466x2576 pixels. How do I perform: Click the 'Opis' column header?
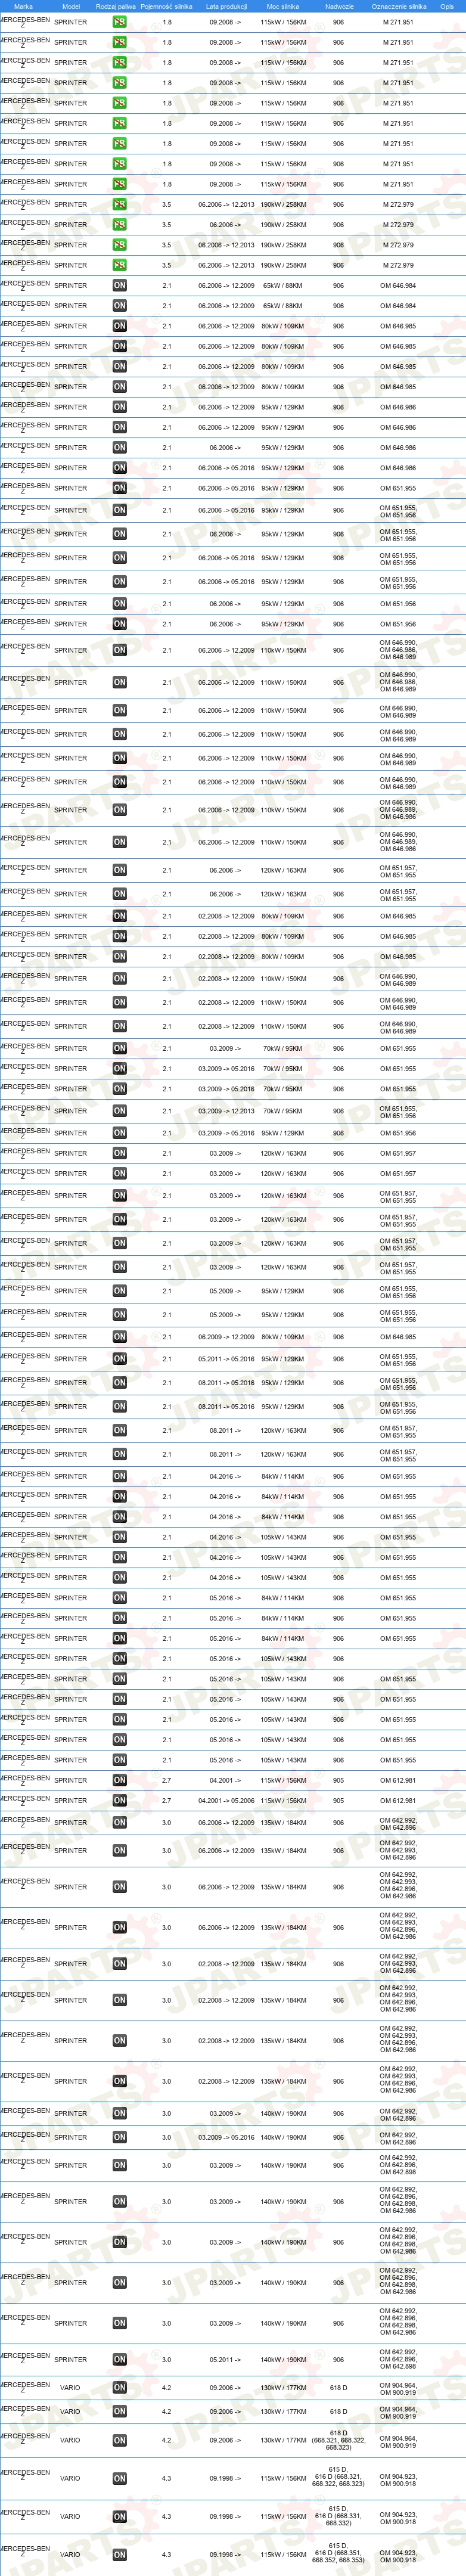(x=447, y=6)
